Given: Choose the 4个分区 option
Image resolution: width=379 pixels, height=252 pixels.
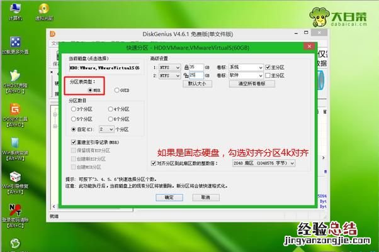Looking at the screenshot, I should click(x=119, y=109).
